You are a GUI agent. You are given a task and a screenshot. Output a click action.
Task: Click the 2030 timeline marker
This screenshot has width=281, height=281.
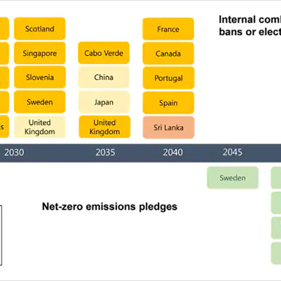point(14,152)
